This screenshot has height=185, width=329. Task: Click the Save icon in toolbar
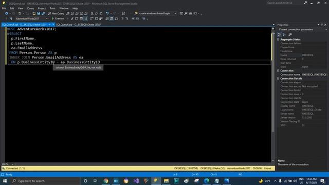(x=39, y=13)
